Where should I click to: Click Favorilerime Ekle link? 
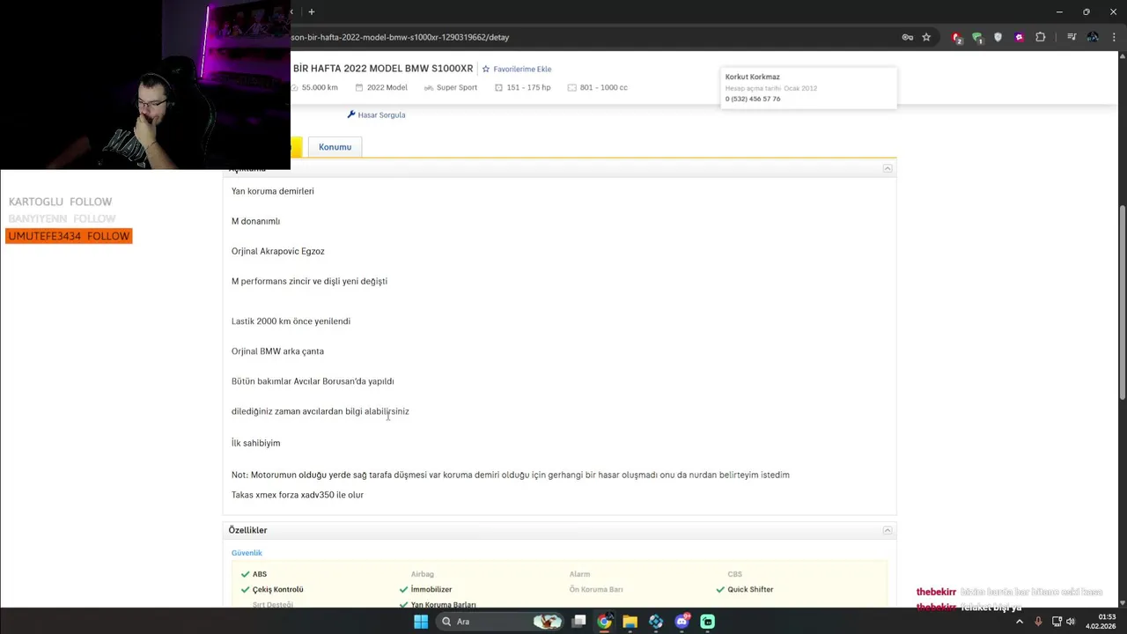[x=522, y=69]
